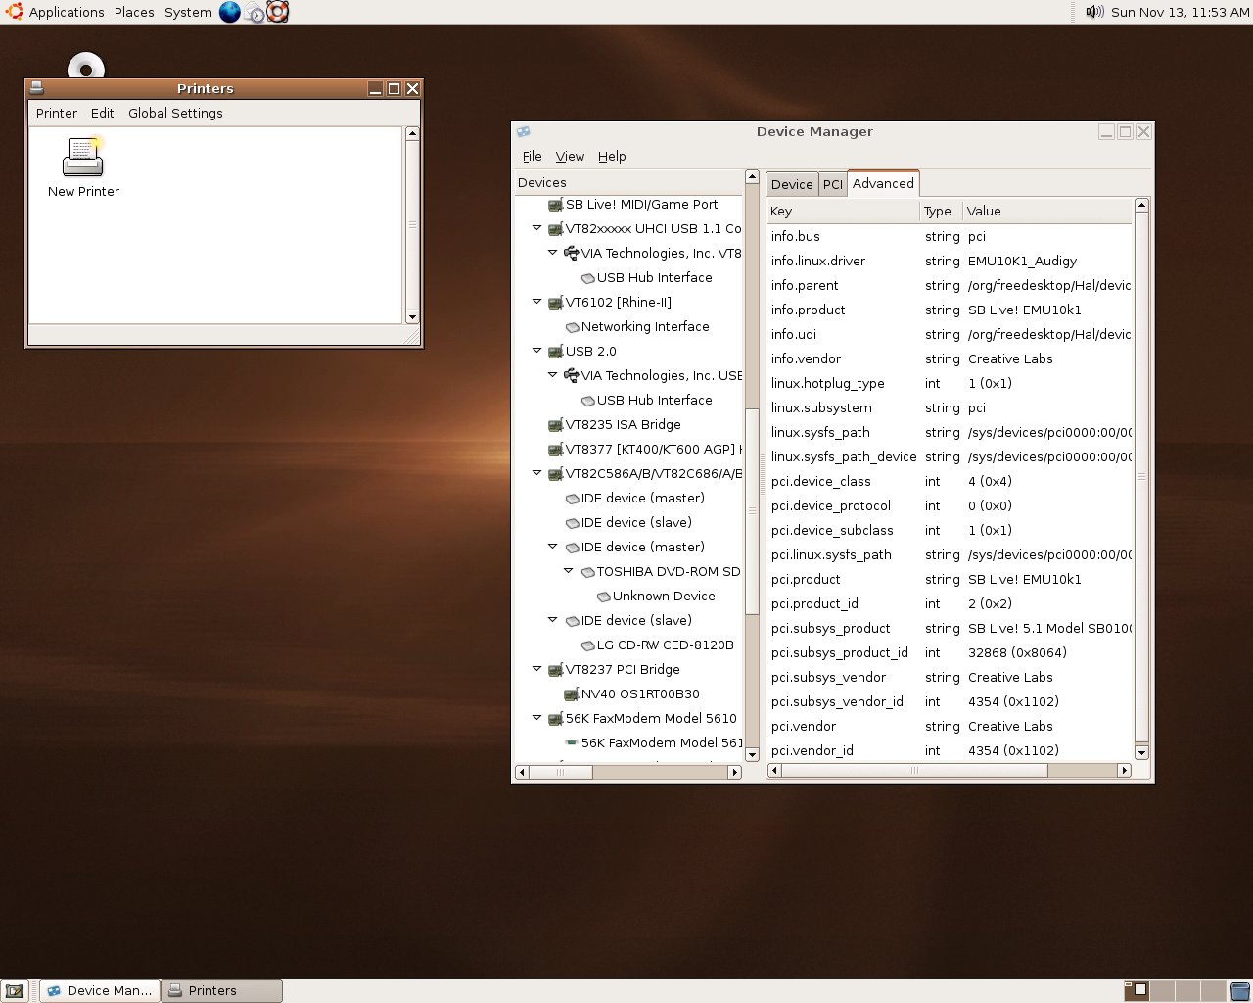Click the VT8377 [KT400/KT600 AGP] device icon

[x=555, y=450]
